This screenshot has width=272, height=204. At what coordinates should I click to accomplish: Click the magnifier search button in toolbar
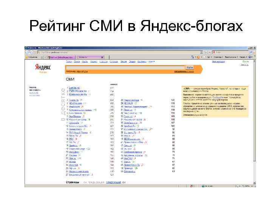point(251,52)
